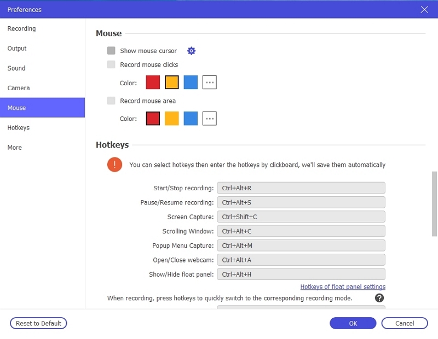Open the Hotkeys section in sidebar

[19, 127]
